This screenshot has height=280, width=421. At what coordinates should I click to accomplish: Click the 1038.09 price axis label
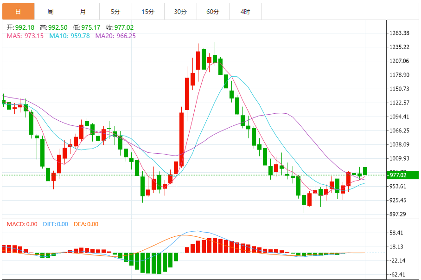[x=399, y=144]
